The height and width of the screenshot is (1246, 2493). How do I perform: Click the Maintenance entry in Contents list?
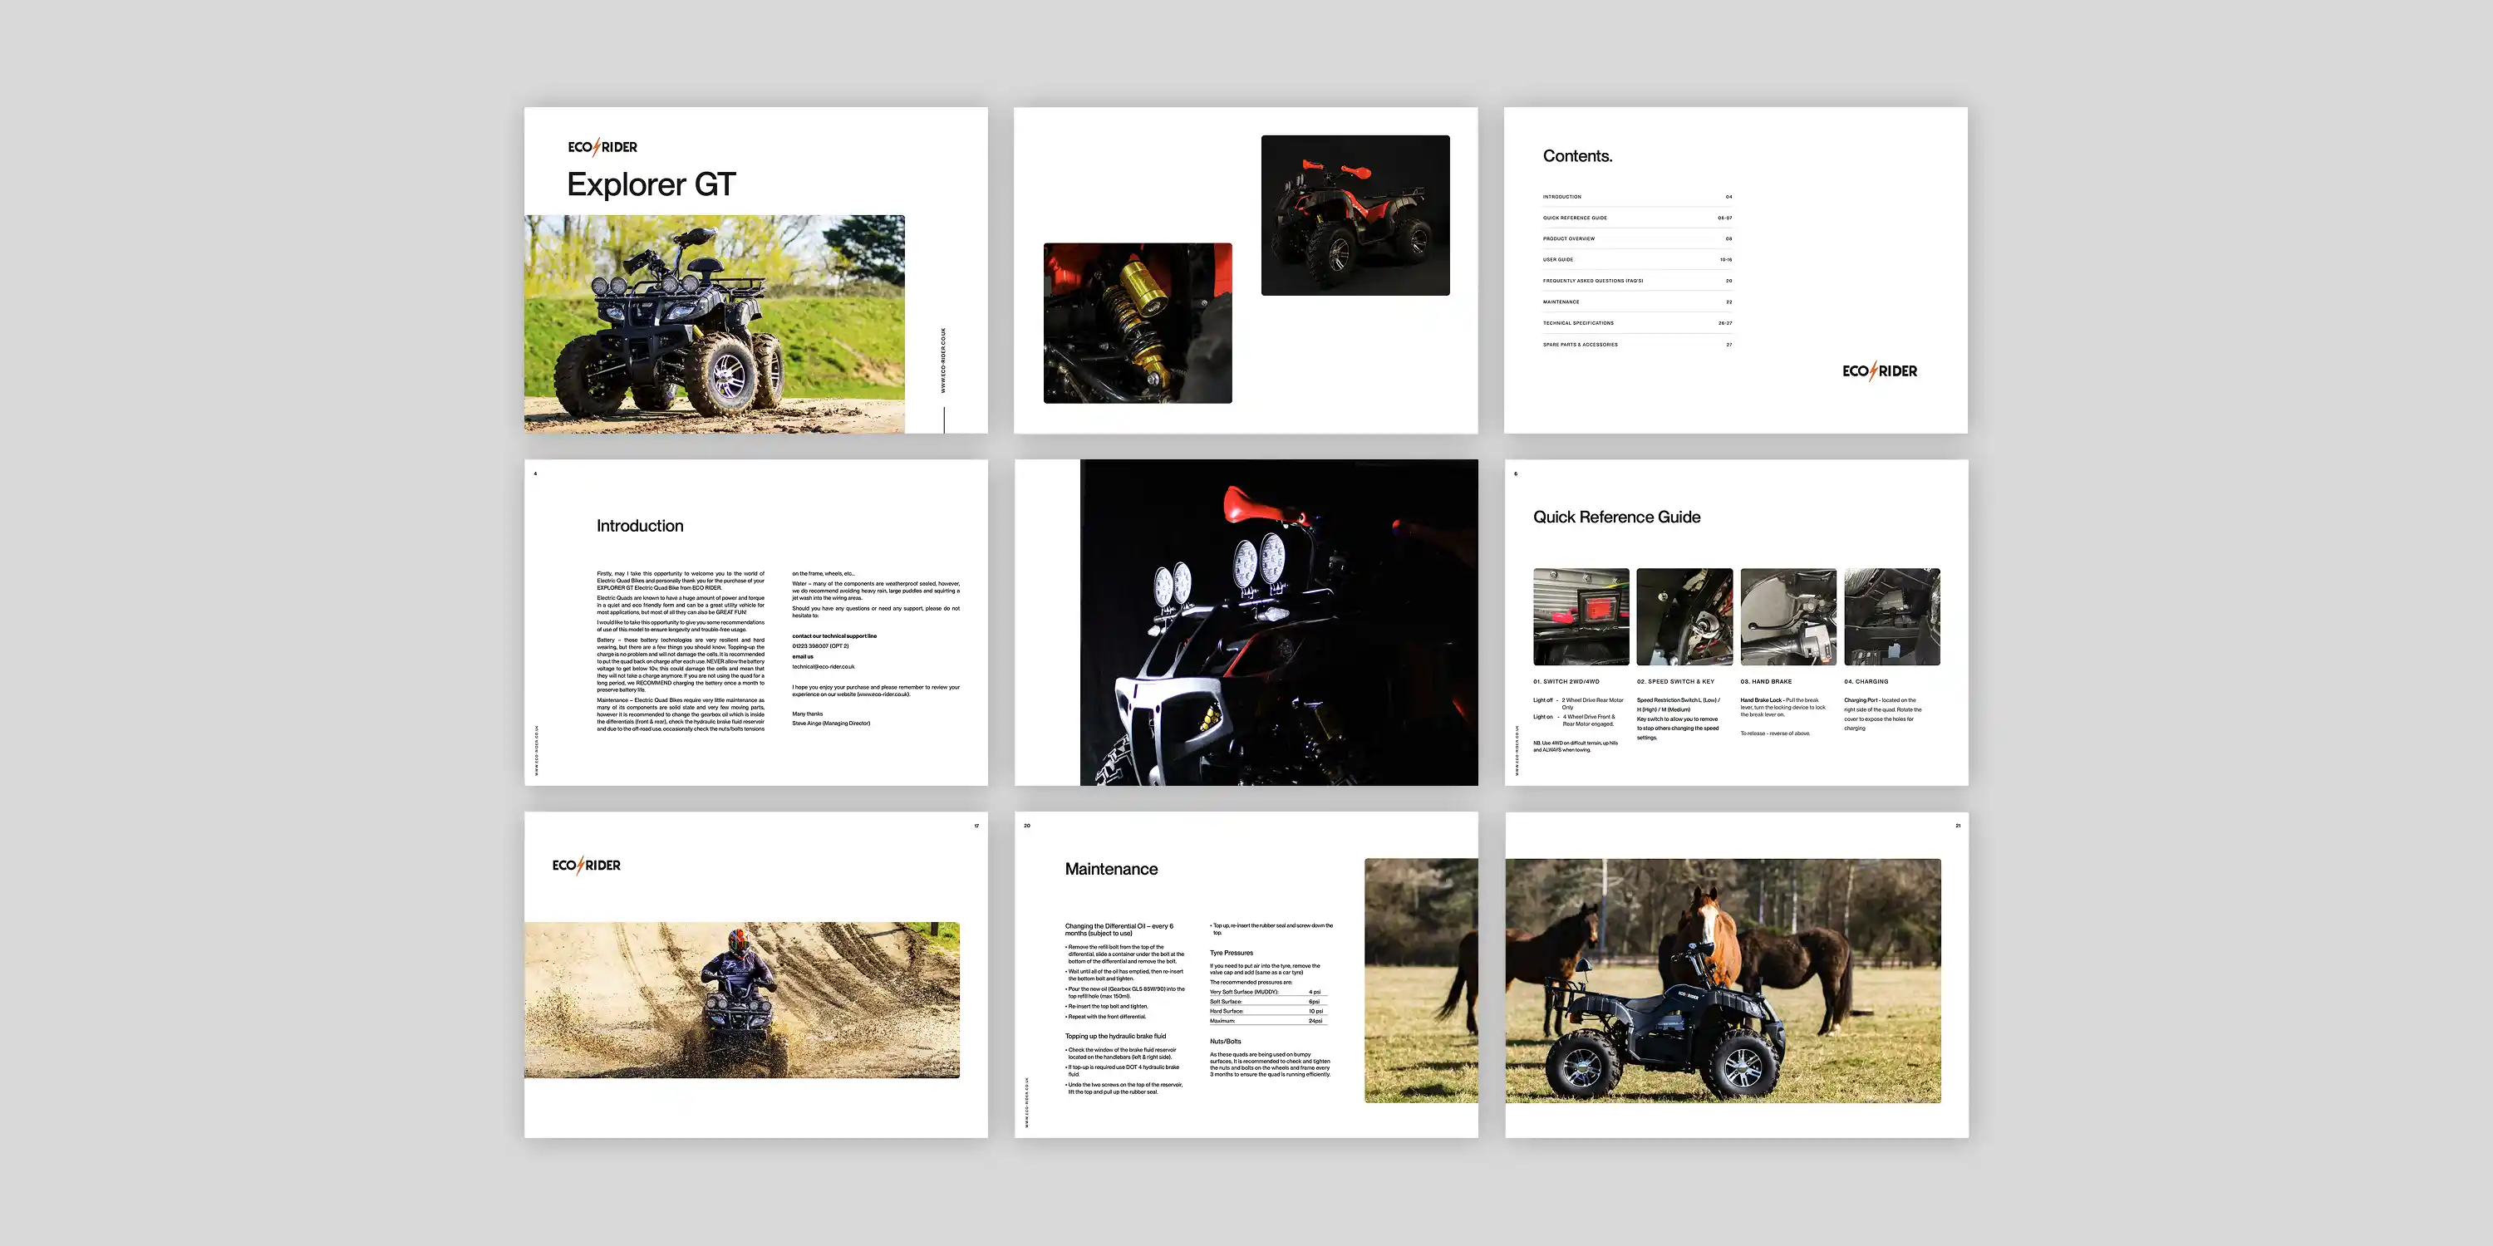click(x=1561, y=302)
